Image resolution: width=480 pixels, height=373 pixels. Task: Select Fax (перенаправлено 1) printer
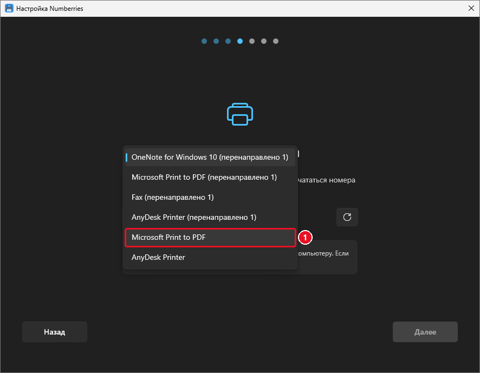(x=210, y=198)
